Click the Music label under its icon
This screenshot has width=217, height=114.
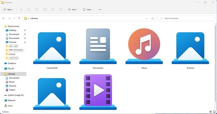coord(144,68)
